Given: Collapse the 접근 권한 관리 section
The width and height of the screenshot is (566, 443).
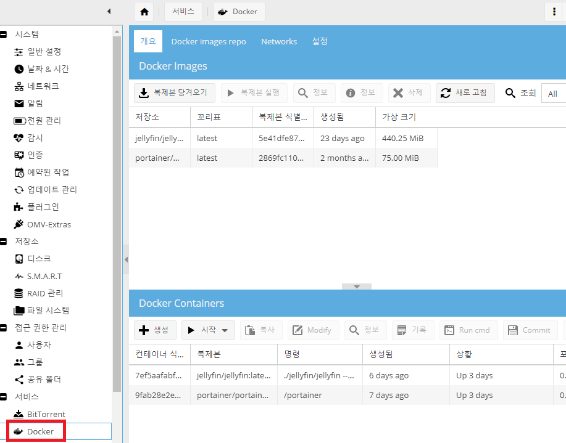Looking at the screenshot, I should click(x=3, y=328).
